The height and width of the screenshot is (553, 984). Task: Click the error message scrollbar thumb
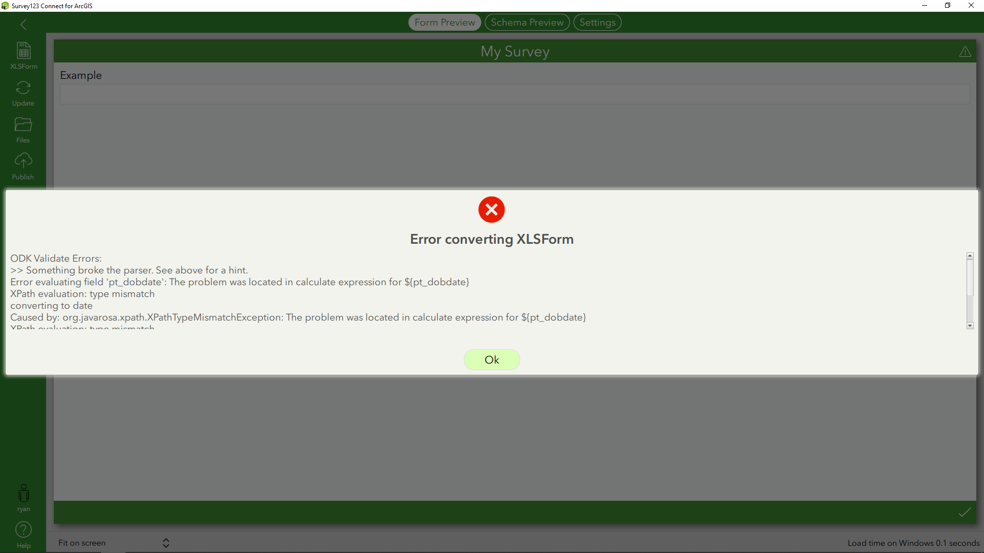970,278
